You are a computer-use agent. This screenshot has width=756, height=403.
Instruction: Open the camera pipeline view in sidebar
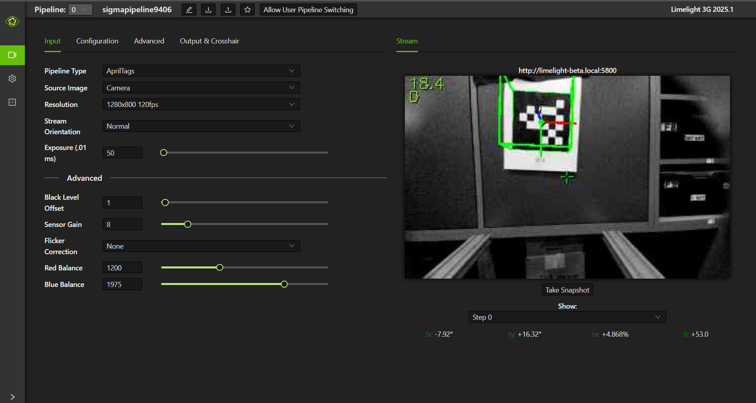click(x=12, y=55)
